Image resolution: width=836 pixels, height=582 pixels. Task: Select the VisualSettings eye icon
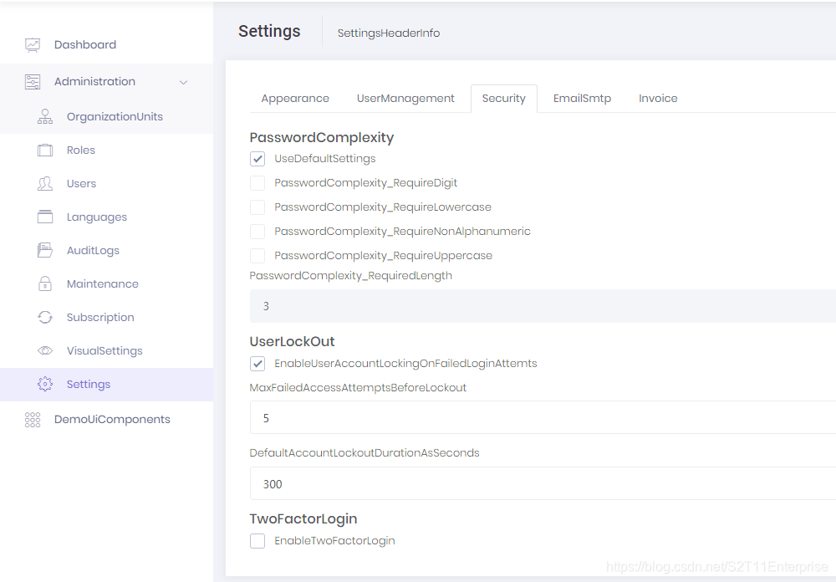click(46, 350)
